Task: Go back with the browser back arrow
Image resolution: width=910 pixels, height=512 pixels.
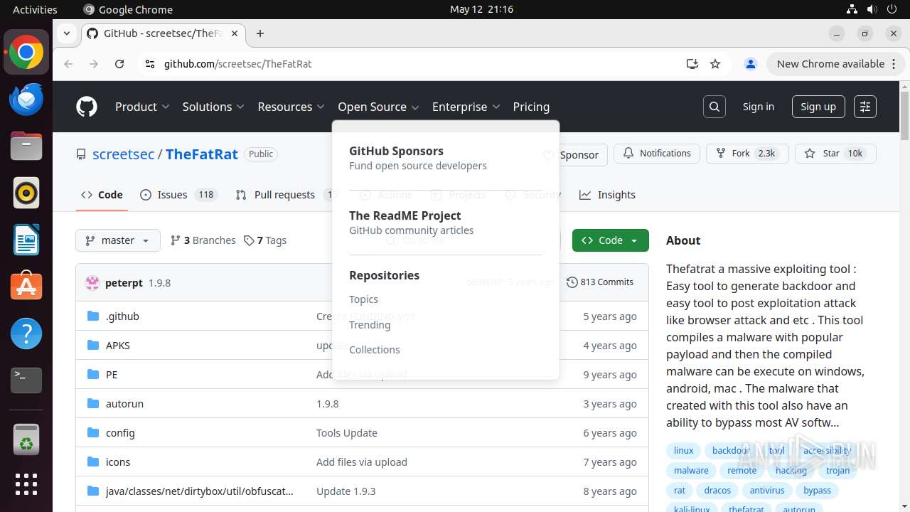Action: click(68, 64)
